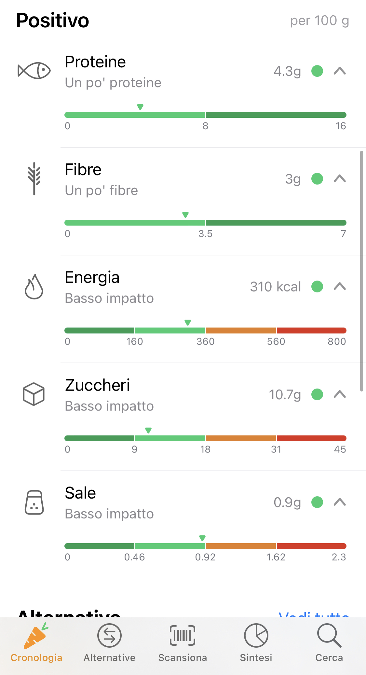The image size is (366, 675).
Task: Click the Energia scale marker at 310
Action: (x=188, y=323)
